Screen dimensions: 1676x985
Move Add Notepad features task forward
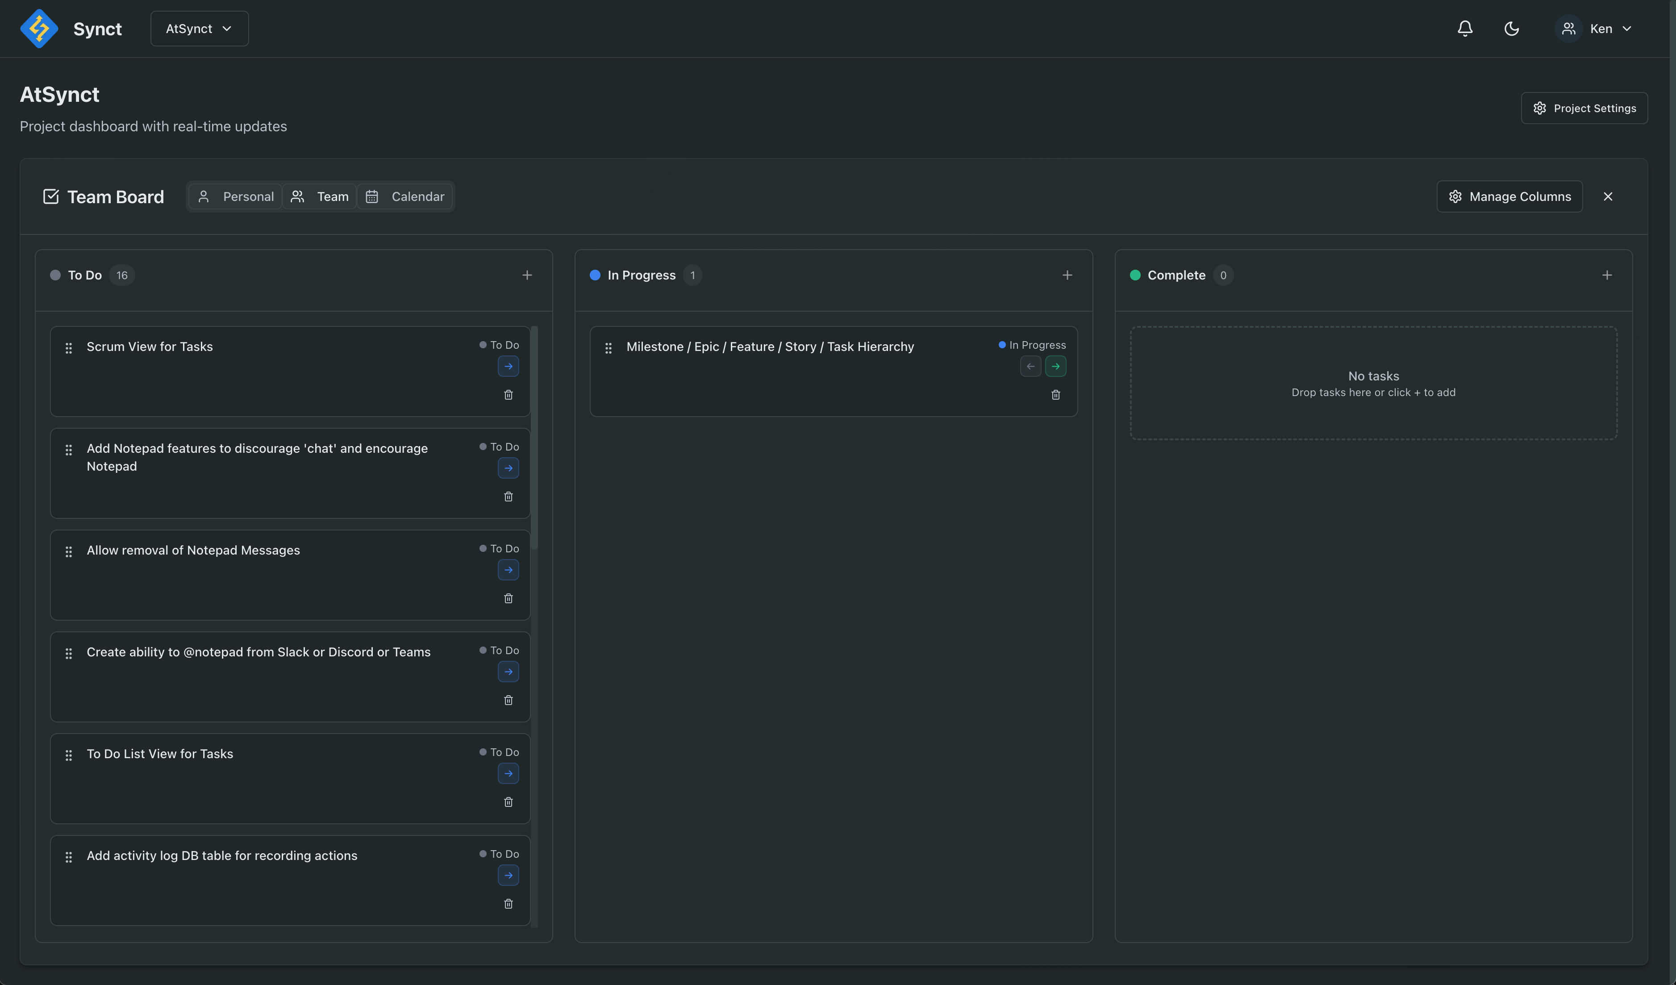click(508, 467)
